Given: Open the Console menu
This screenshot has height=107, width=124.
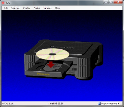Looking at the screenshot, I should pos(15,8).
